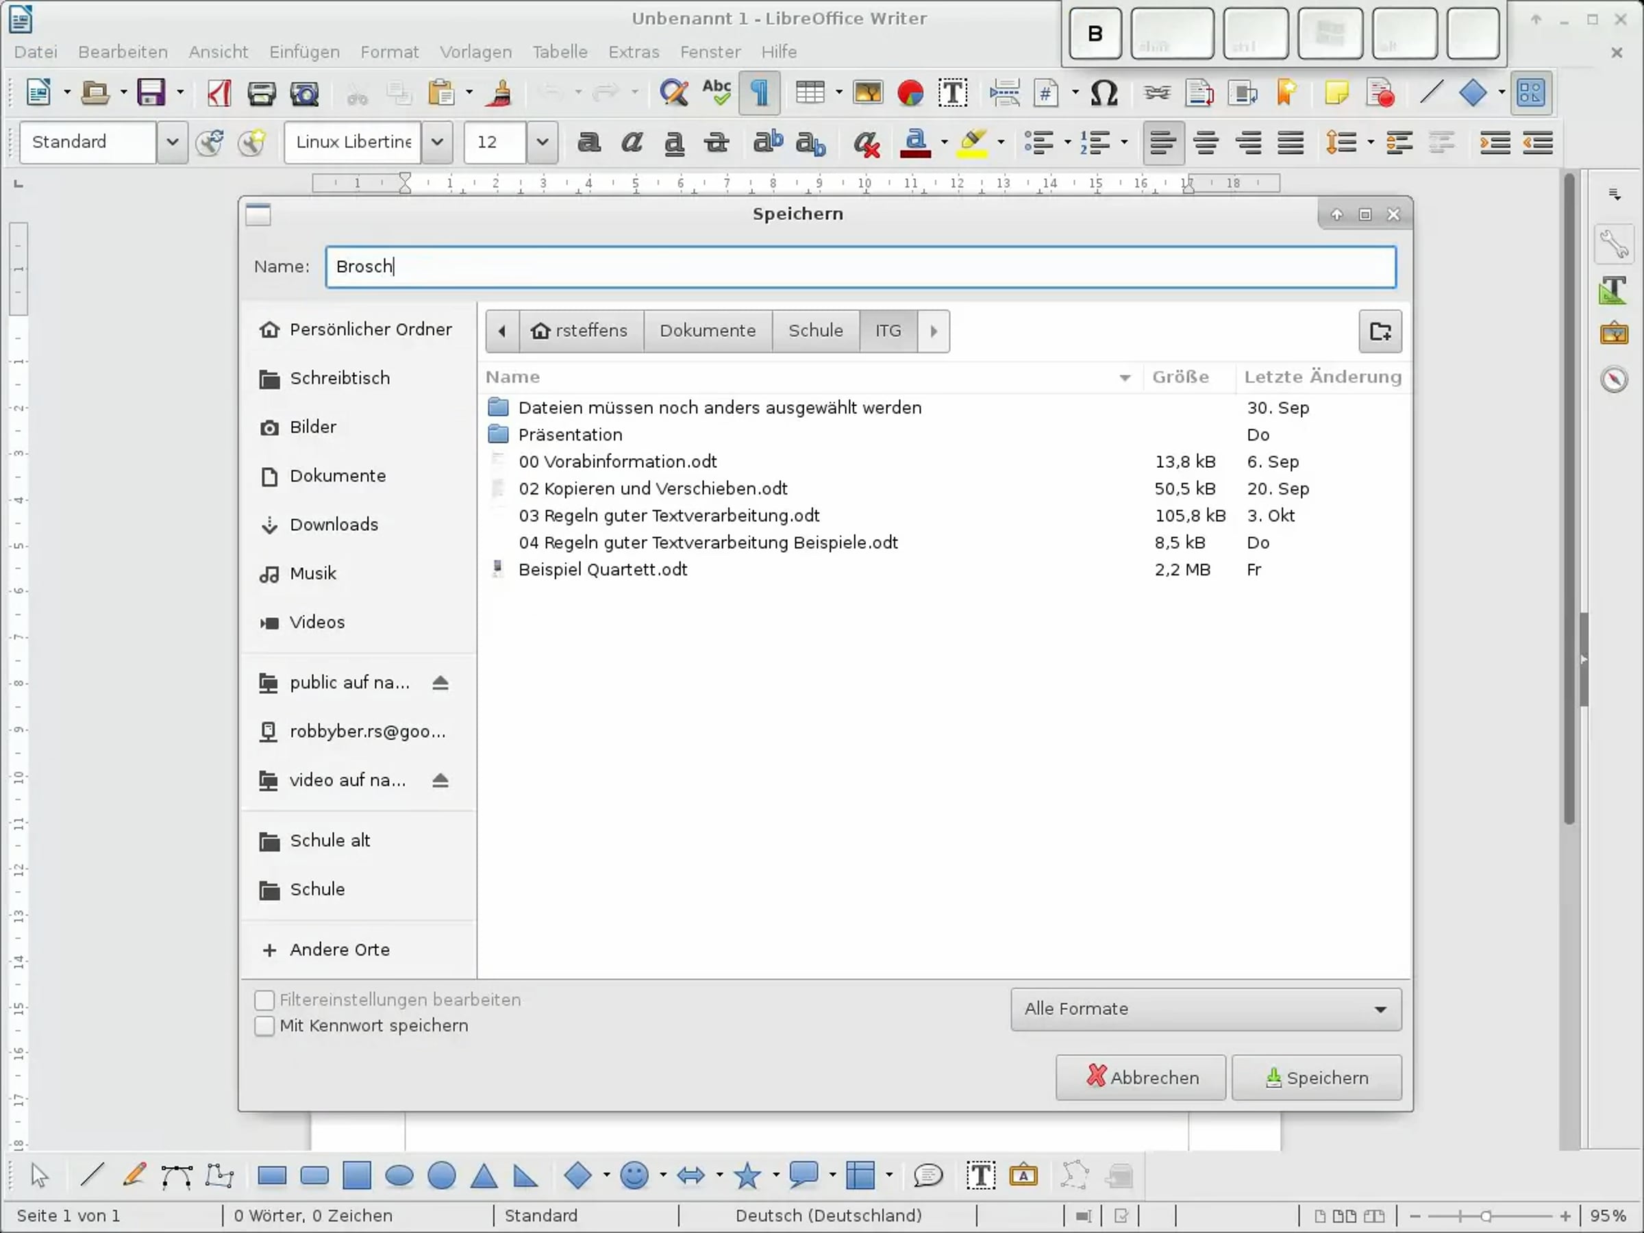Image resolution: width=1644 pixels, height=1233 pixels.
Task: Open the Extras menu
Action: pyautogui.click(x=633, y=52)
